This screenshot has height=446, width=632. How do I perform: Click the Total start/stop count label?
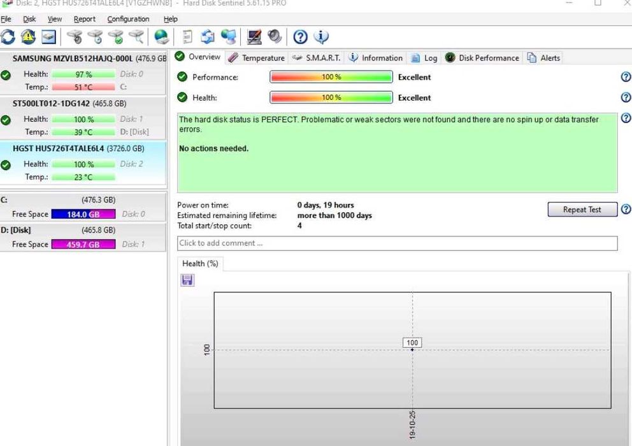[215, 226]
